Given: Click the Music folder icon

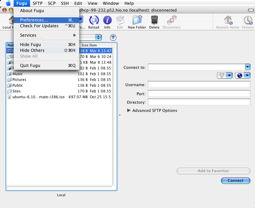Looking at the screenshot, I should (9, 74).
